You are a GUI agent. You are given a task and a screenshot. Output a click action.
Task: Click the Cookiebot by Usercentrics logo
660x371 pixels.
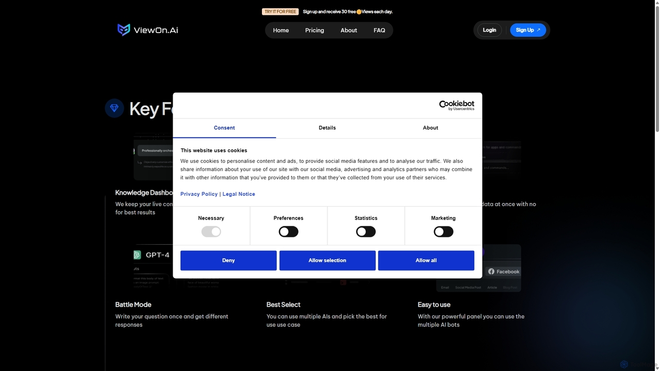[456, 105]
